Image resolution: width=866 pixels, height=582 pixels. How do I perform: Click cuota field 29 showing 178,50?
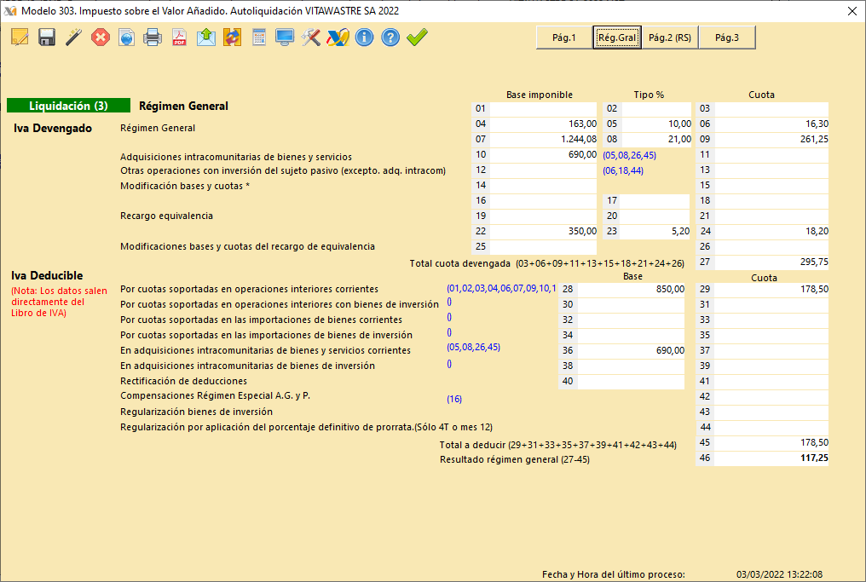pos(771,290)
